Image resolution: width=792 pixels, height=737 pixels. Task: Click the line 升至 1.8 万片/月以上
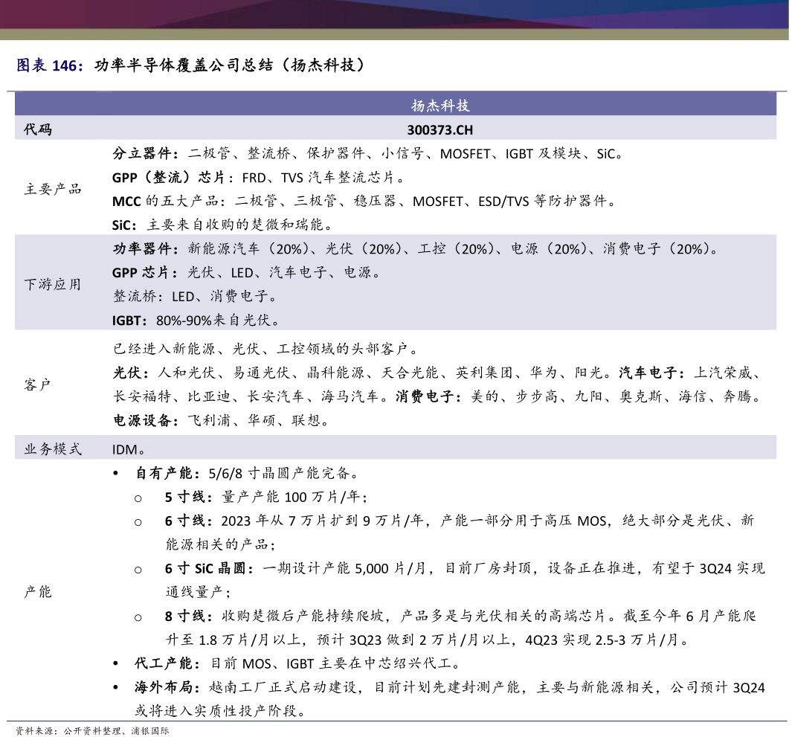428,640
